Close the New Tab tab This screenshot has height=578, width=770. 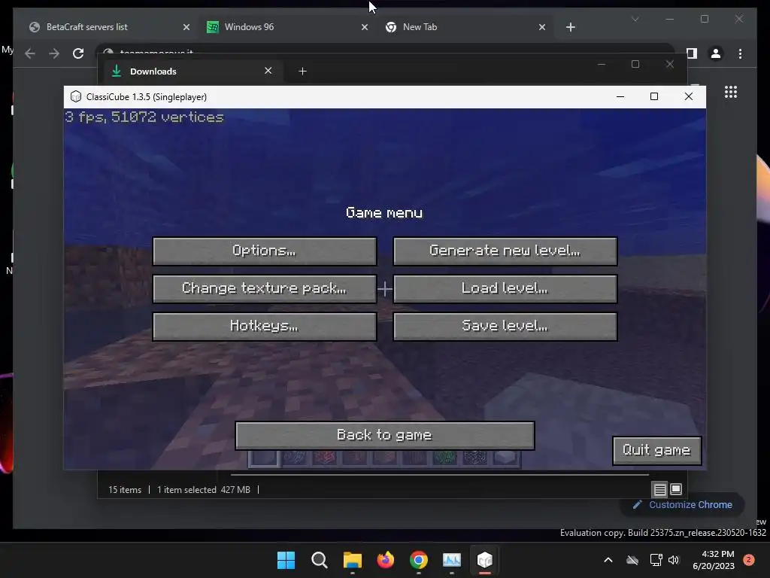point(542,28)
